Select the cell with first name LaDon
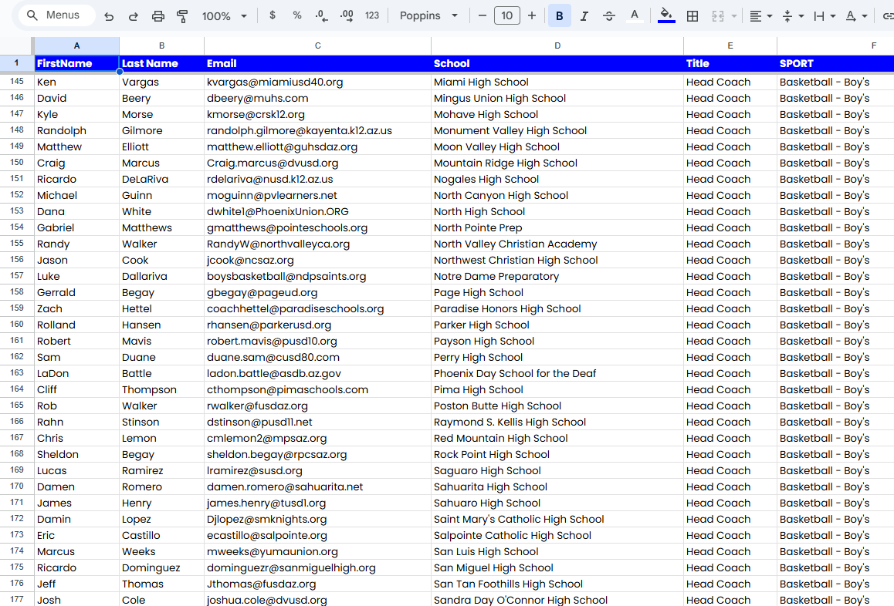The width and height of the screenshot is (894, 606). coord(76,374)
